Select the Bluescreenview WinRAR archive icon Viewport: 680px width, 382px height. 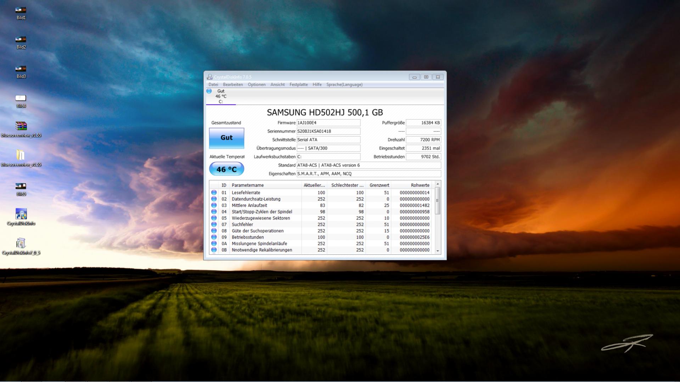[x=21, y=130]
